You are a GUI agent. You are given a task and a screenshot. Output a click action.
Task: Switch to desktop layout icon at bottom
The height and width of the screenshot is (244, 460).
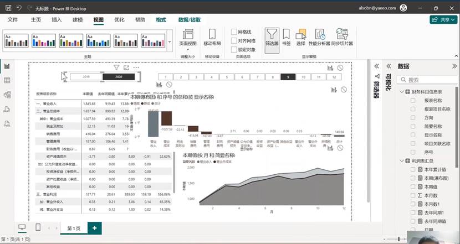(x=22, y=227)
